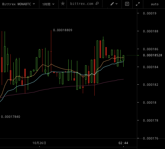Click the orange moving average line

(60, 68)
